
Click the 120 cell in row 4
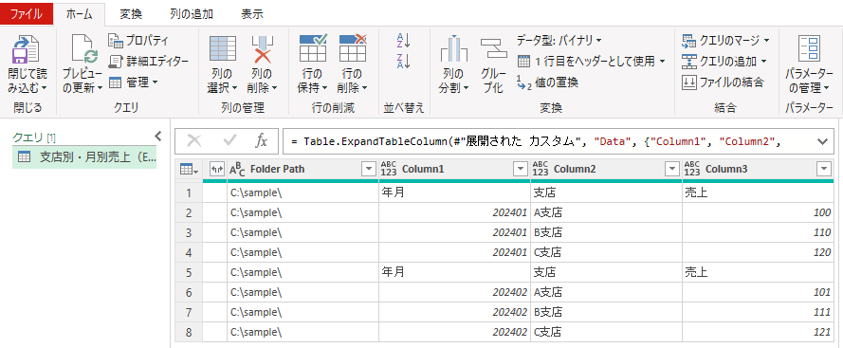[758, 252]
